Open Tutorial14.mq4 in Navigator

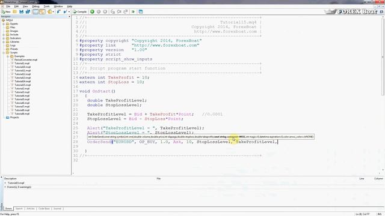[23, 82]
